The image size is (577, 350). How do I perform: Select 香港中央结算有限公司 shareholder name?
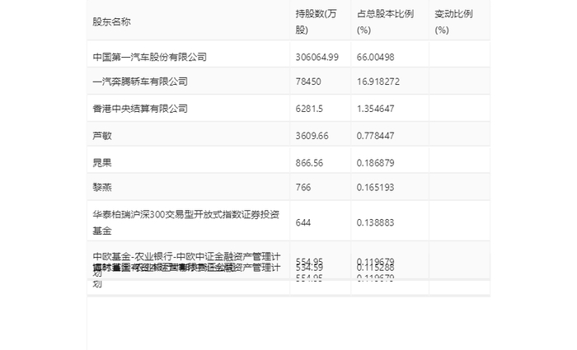point(140,109)
